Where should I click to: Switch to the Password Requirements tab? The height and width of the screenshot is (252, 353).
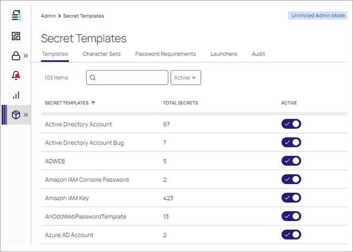coord(166,54)
